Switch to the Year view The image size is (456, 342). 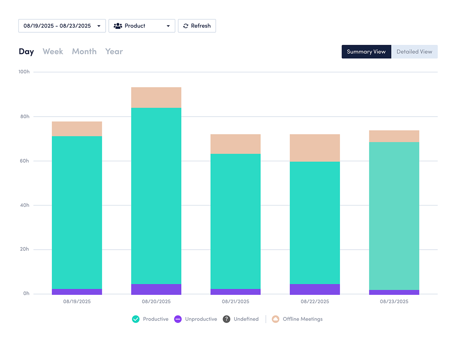tap(114, 51)
